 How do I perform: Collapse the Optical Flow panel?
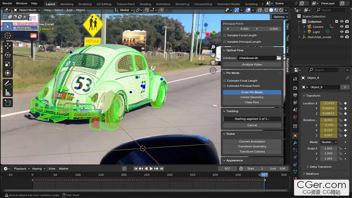(x=224, y=50)
